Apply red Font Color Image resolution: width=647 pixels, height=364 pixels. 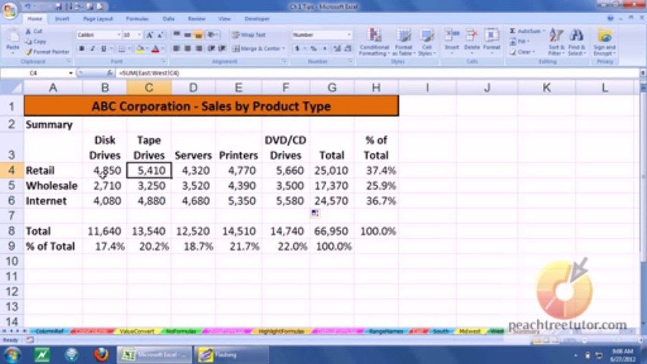click(x=155, y=49)
